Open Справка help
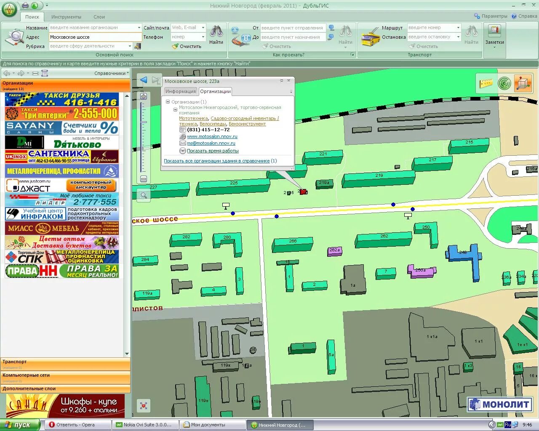Screen dimensions: 539x431 click(x=524, y=16)
